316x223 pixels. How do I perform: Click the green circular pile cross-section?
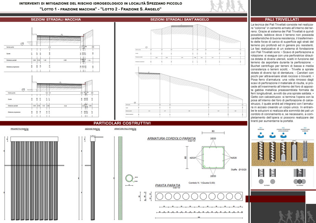(129, 178)
